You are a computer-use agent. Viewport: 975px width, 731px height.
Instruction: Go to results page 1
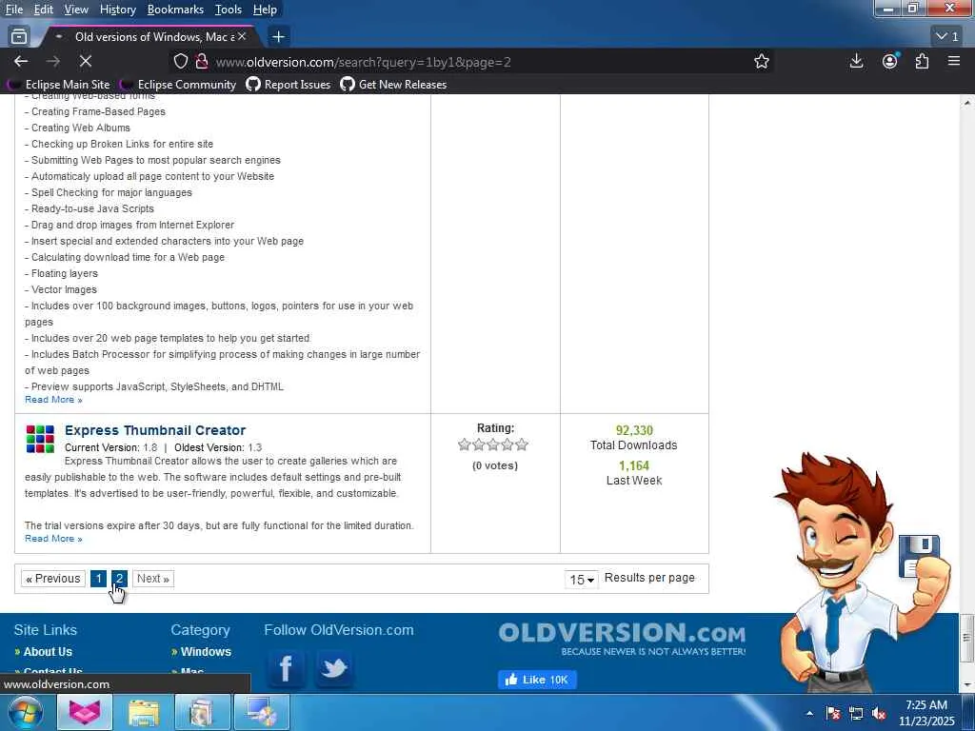click(x=98, y=579)
